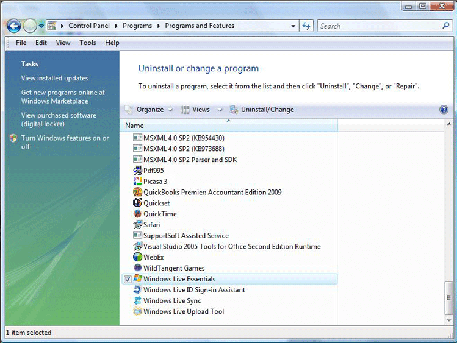Click the Picasa 3 icon
457x343 pixels.
[x=137, y=181]
